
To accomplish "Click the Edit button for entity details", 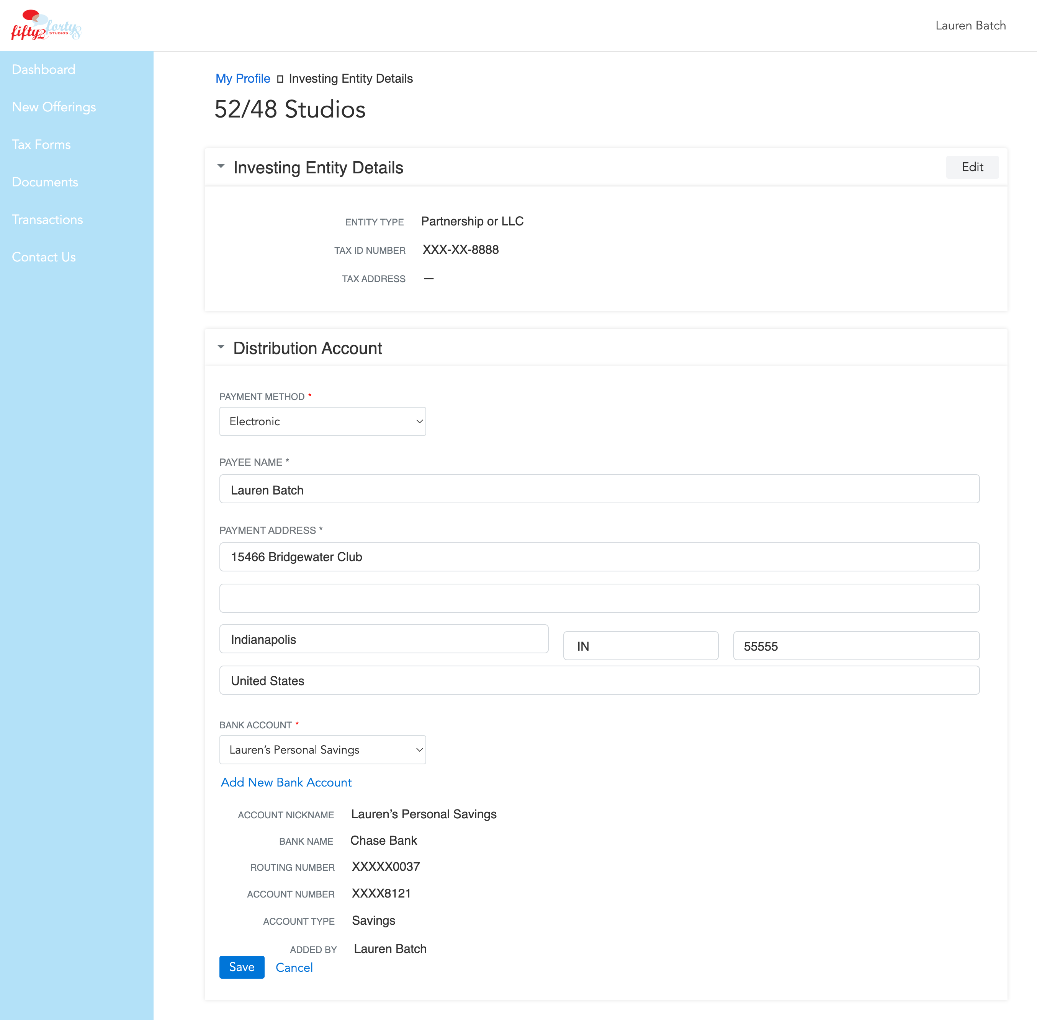I will pos(972,167).
